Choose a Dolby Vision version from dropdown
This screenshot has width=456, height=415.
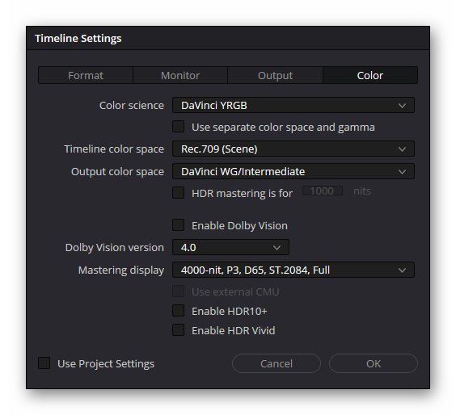tap(230, 247)
